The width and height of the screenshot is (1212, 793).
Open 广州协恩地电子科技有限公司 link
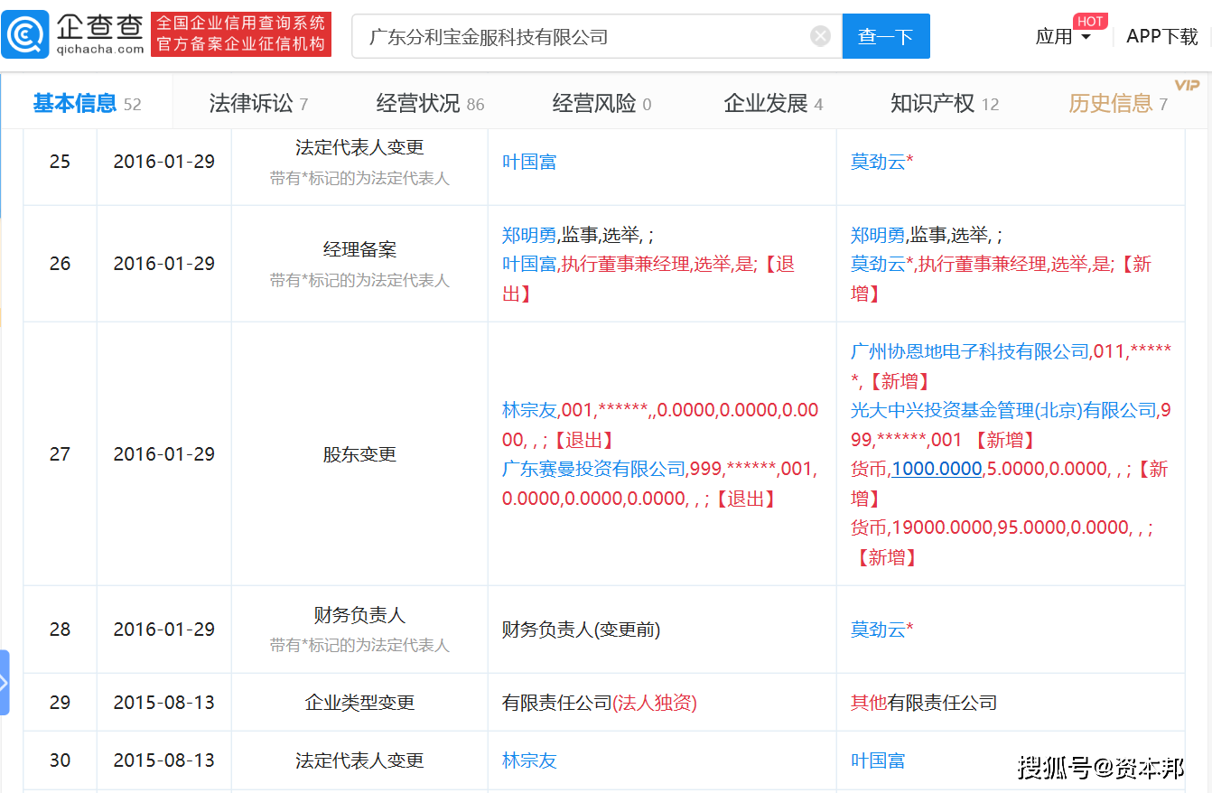[969, 351]
